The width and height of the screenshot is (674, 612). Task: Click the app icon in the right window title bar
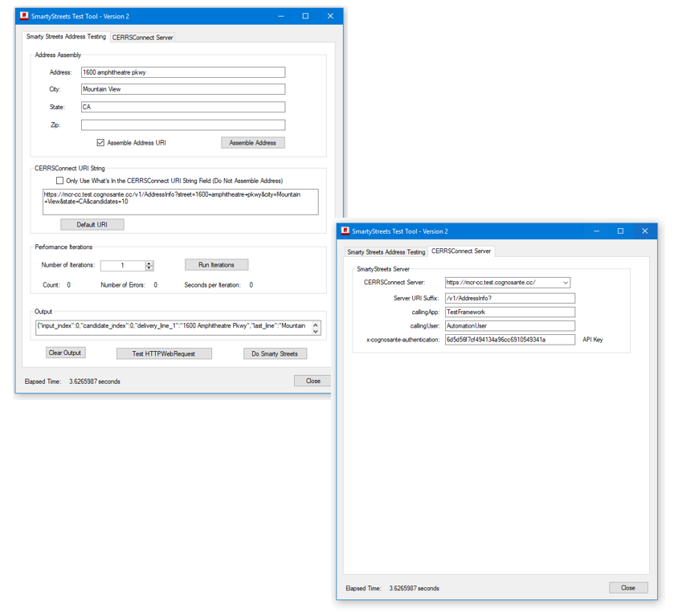pos(345,231)
